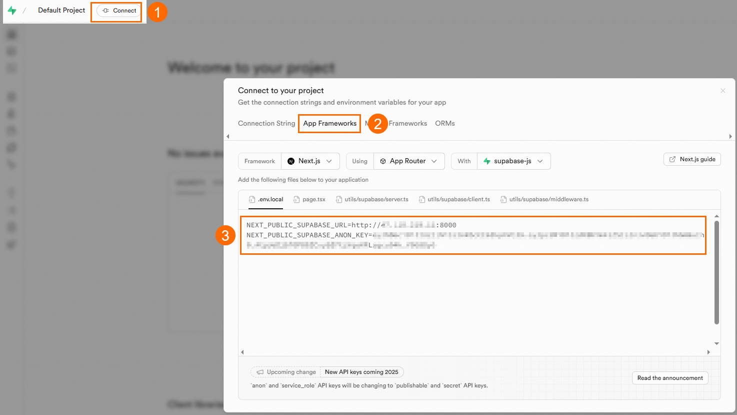Click the NEXT_PUBLIC_SUPABASE_ANON_KEY line
The width and height of the screenshot is (737, 415).
(x=475, y=235)
